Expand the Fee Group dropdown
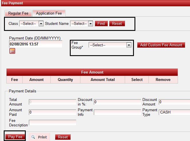190x141 pixels. coord(110,45)
